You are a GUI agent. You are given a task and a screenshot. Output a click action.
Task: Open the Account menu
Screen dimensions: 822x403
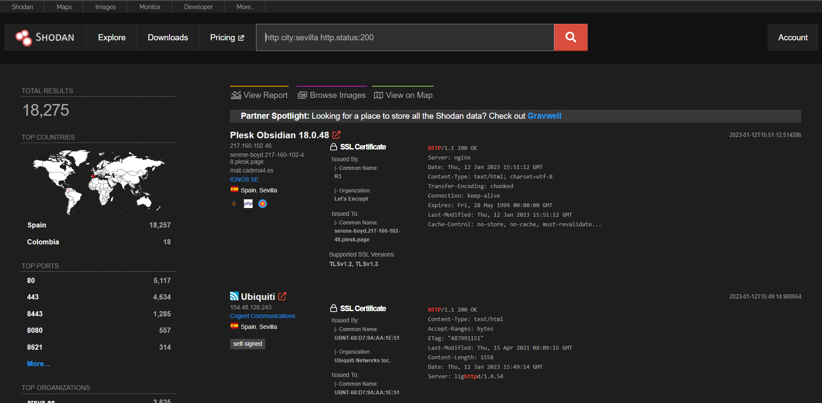(x=793, y=38)
